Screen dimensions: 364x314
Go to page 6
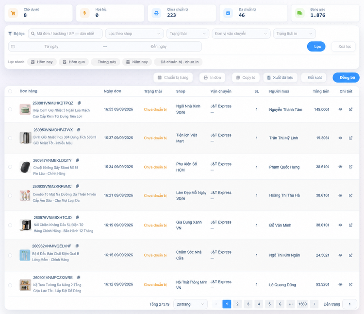280,304
